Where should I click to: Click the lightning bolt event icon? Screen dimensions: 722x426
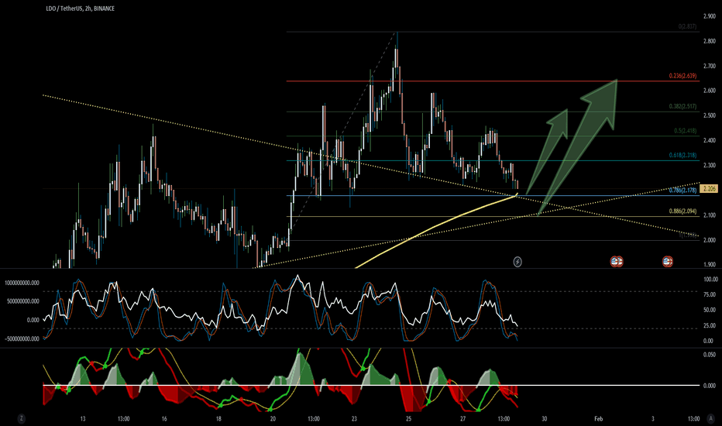(x=517, y=262)
